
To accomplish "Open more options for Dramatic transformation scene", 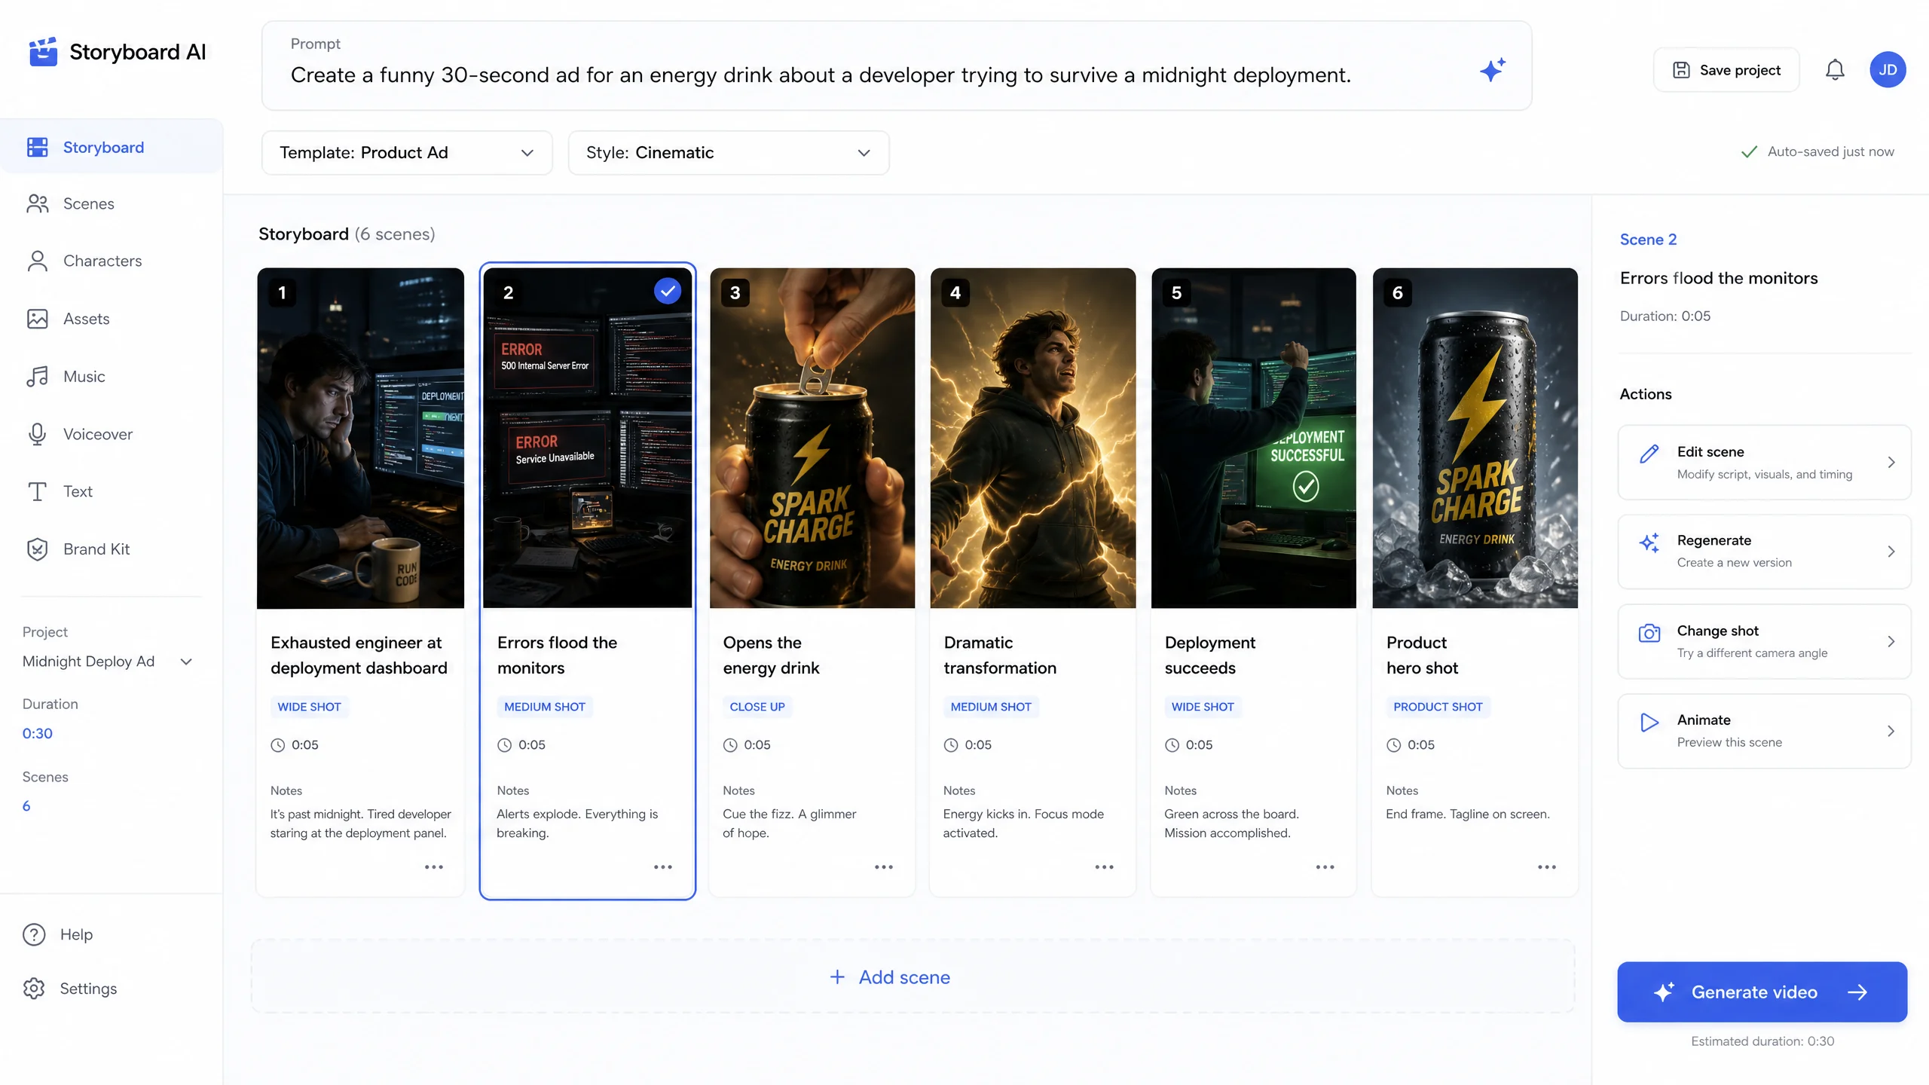I will [x=1105, y=867].
